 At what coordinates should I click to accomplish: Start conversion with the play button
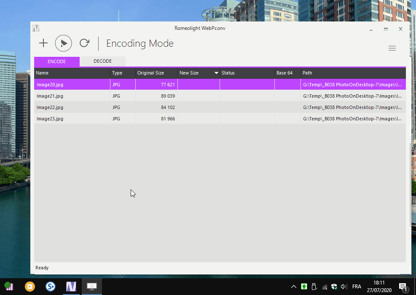(63, 43)
